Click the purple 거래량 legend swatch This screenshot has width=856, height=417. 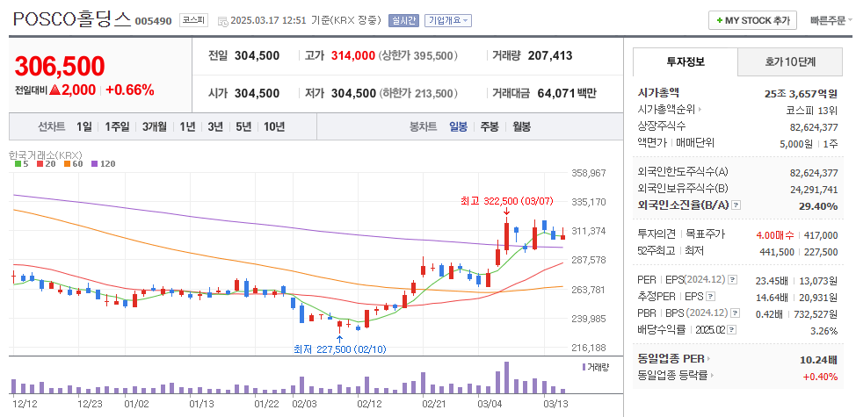(x=584, y=367)
